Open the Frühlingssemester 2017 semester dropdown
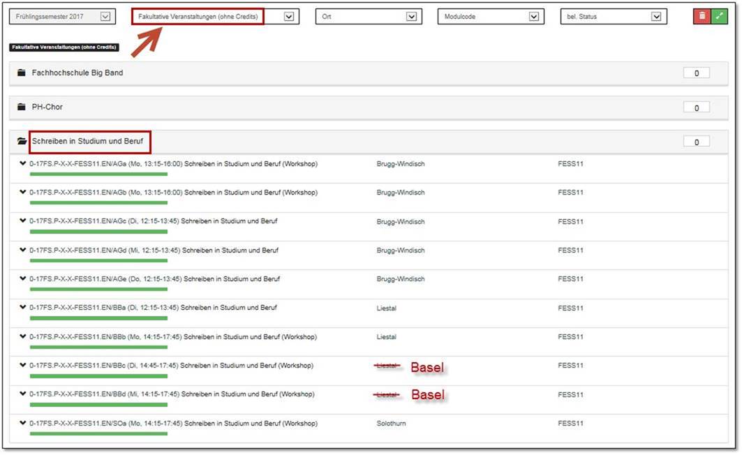742x455 pixels. point(62,17)
